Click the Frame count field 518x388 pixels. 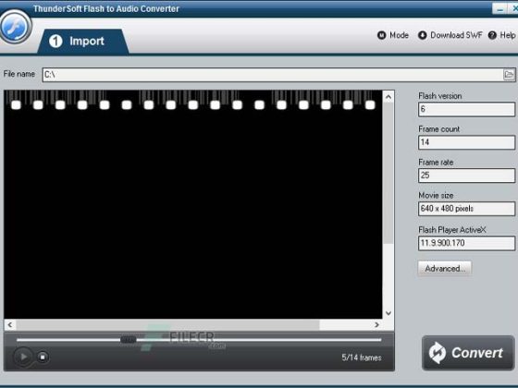[466, 142]
